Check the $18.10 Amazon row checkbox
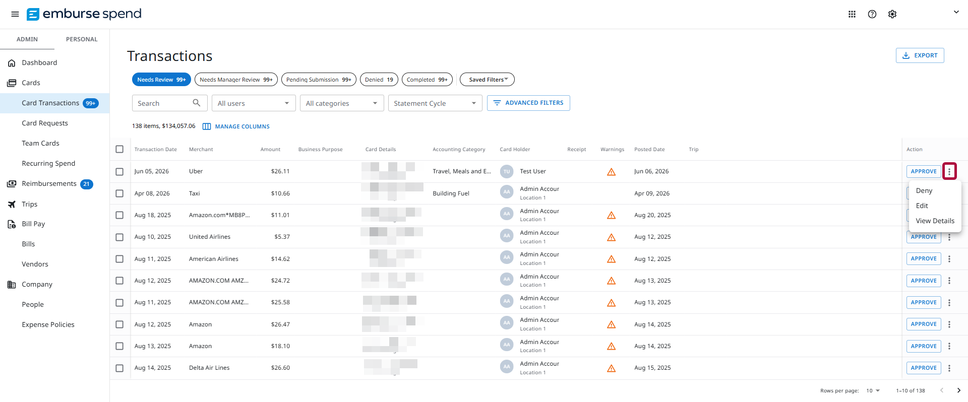This screenshot has width=968, height=402. point(119,346)
